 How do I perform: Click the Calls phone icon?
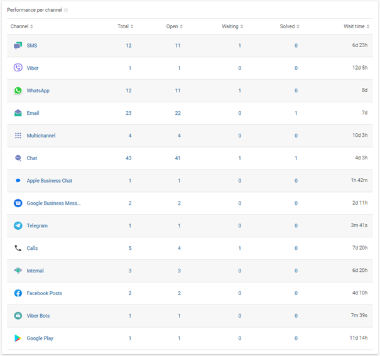[18, 248]
